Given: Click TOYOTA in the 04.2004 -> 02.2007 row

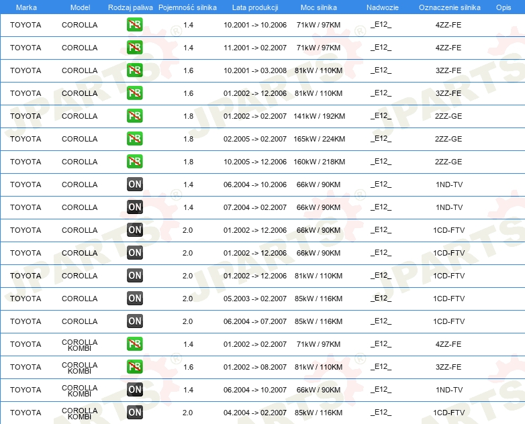Looking at the screenshot, I should 26,413.
